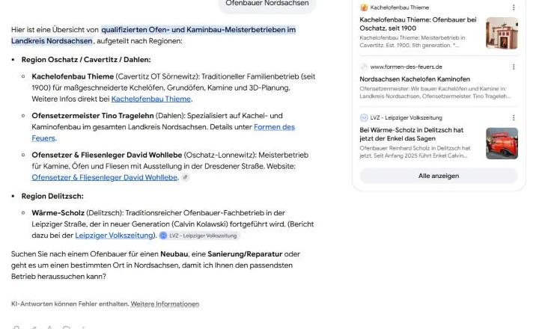
Task: Open three-dot menu for www.formen-des-feuers.de source
Action: (x=514, y=67)
